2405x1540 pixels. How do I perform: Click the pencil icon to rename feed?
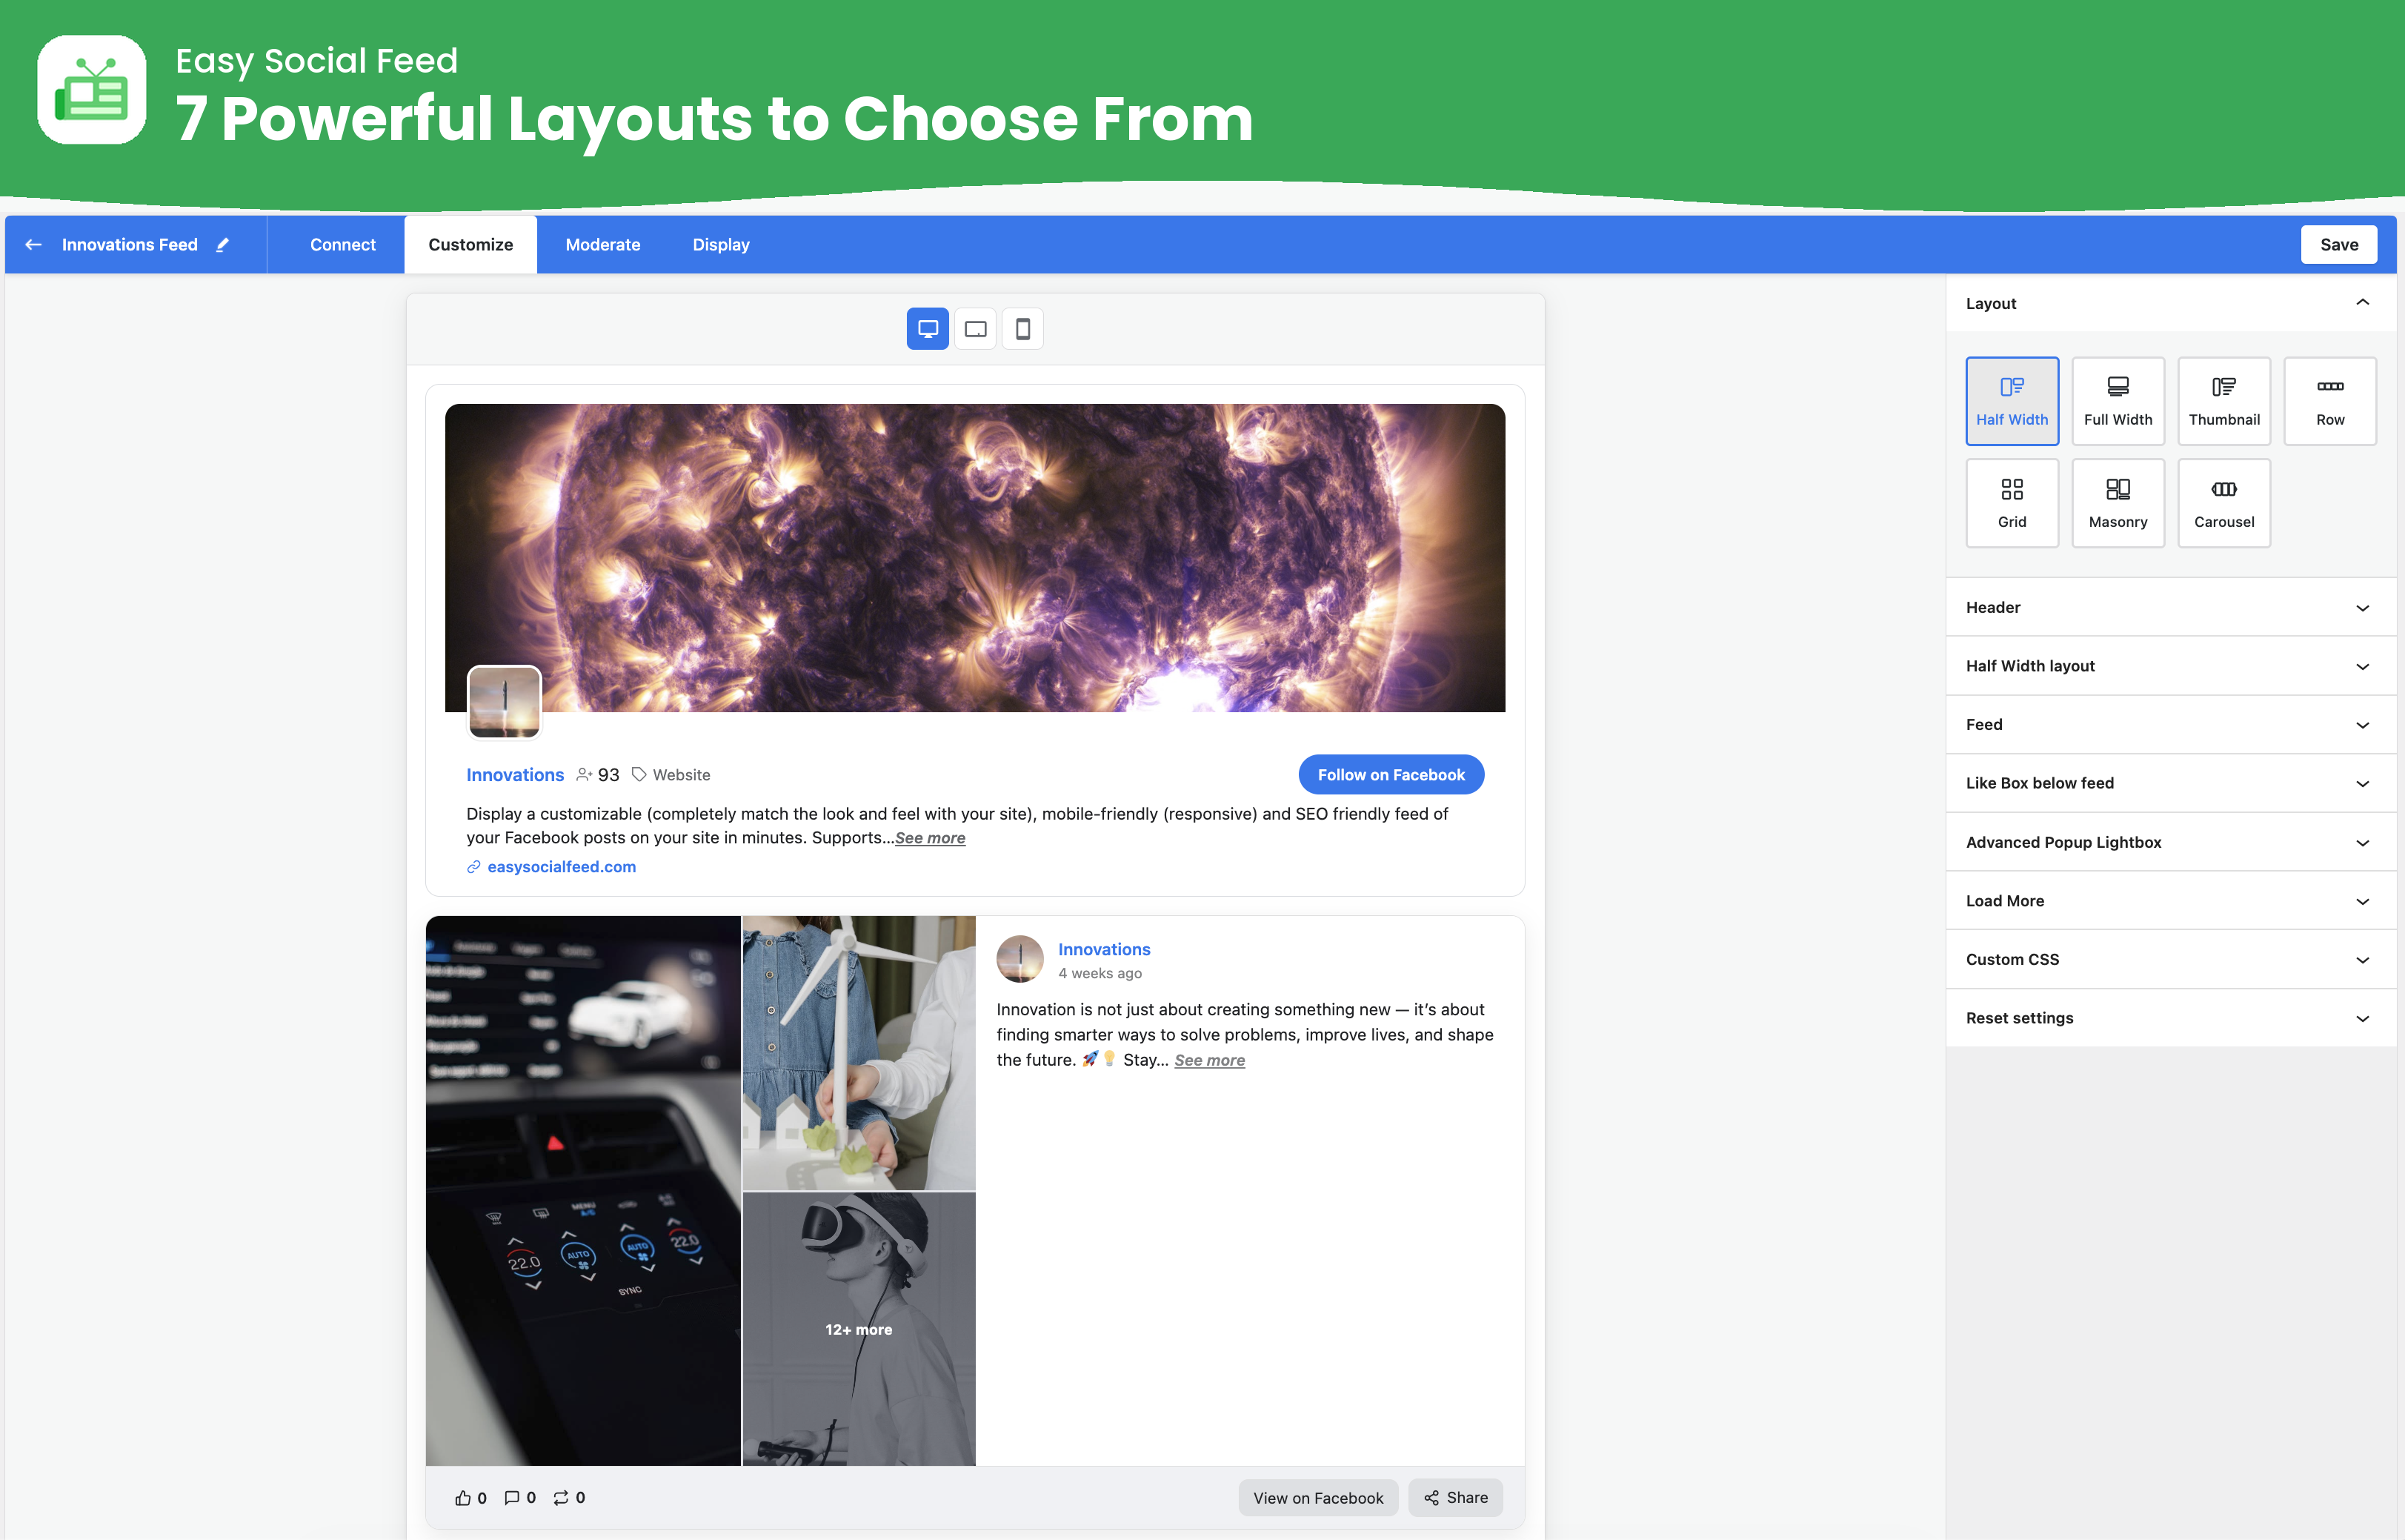(223, 244)
